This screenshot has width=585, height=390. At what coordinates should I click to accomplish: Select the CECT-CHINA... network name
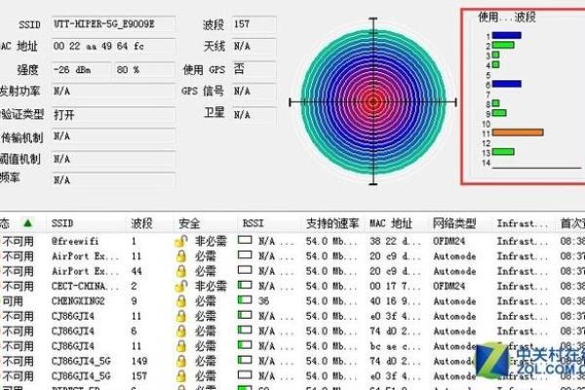tap(85, 287)
